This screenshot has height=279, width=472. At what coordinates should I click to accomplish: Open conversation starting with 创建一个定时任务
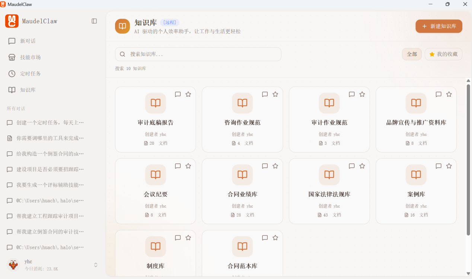[x=50, y=122]
